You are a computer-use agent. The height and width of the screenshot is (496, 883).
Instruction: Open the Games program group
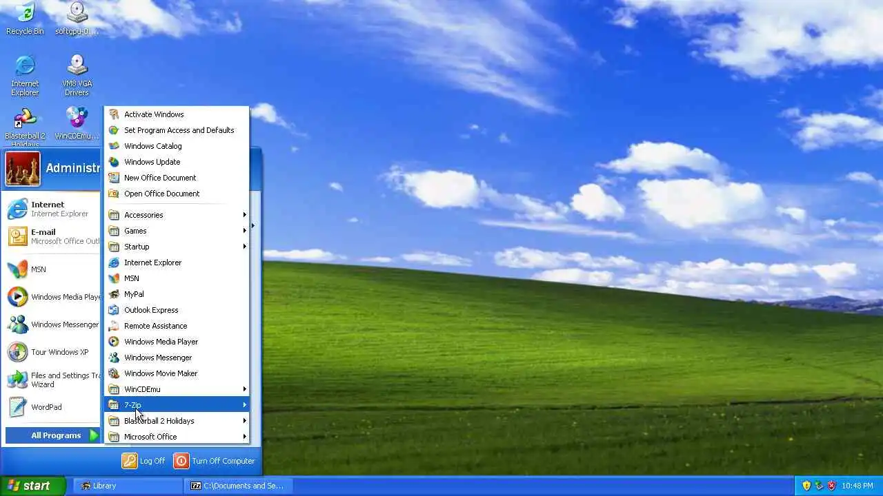pyautogui.click(x=177, y=231)
